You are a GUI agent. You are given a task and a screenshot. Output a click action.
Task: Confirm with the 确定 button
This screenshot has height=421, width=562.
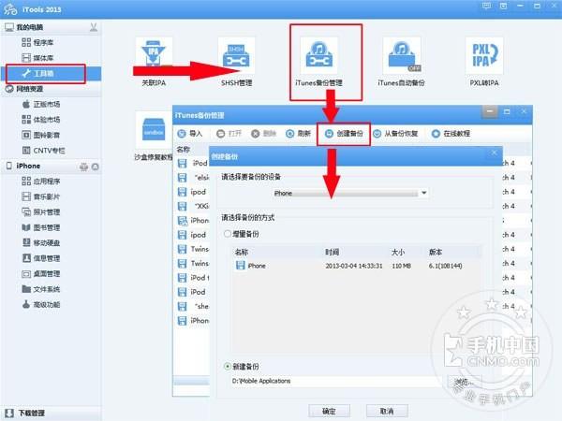tap(329, 411)
